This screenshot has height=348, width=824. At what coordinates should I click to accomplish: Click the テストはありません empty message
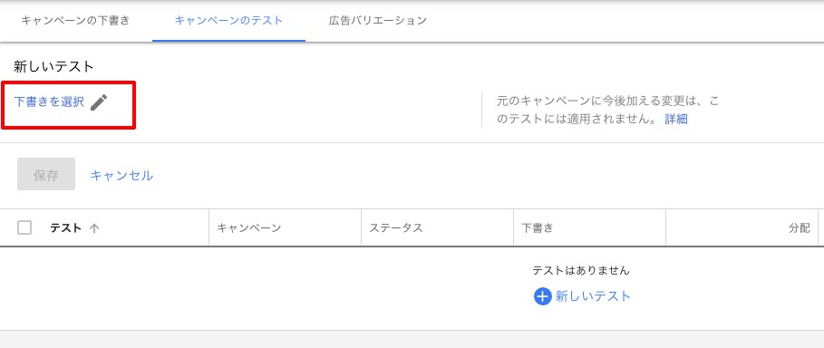click(581, 271)
